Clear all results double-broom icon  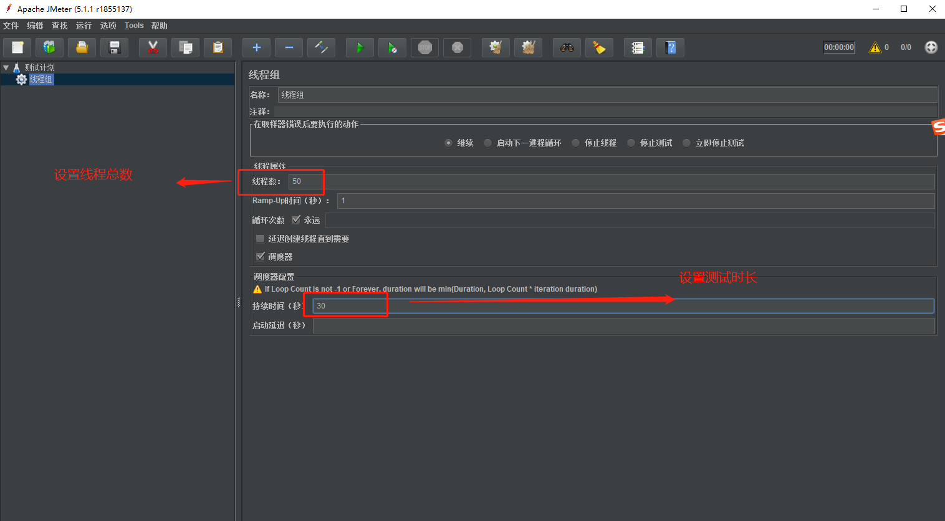[x=528, y=47]
